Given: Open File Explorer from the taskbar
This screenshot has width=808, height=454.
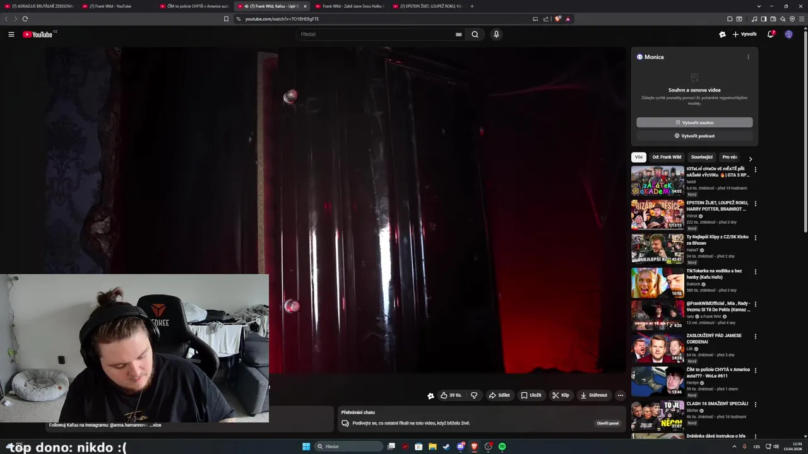Looking at the screenshot, I should (432, 446).
